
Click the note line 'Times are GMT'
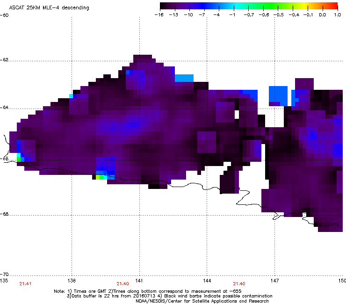coord(89,291)
